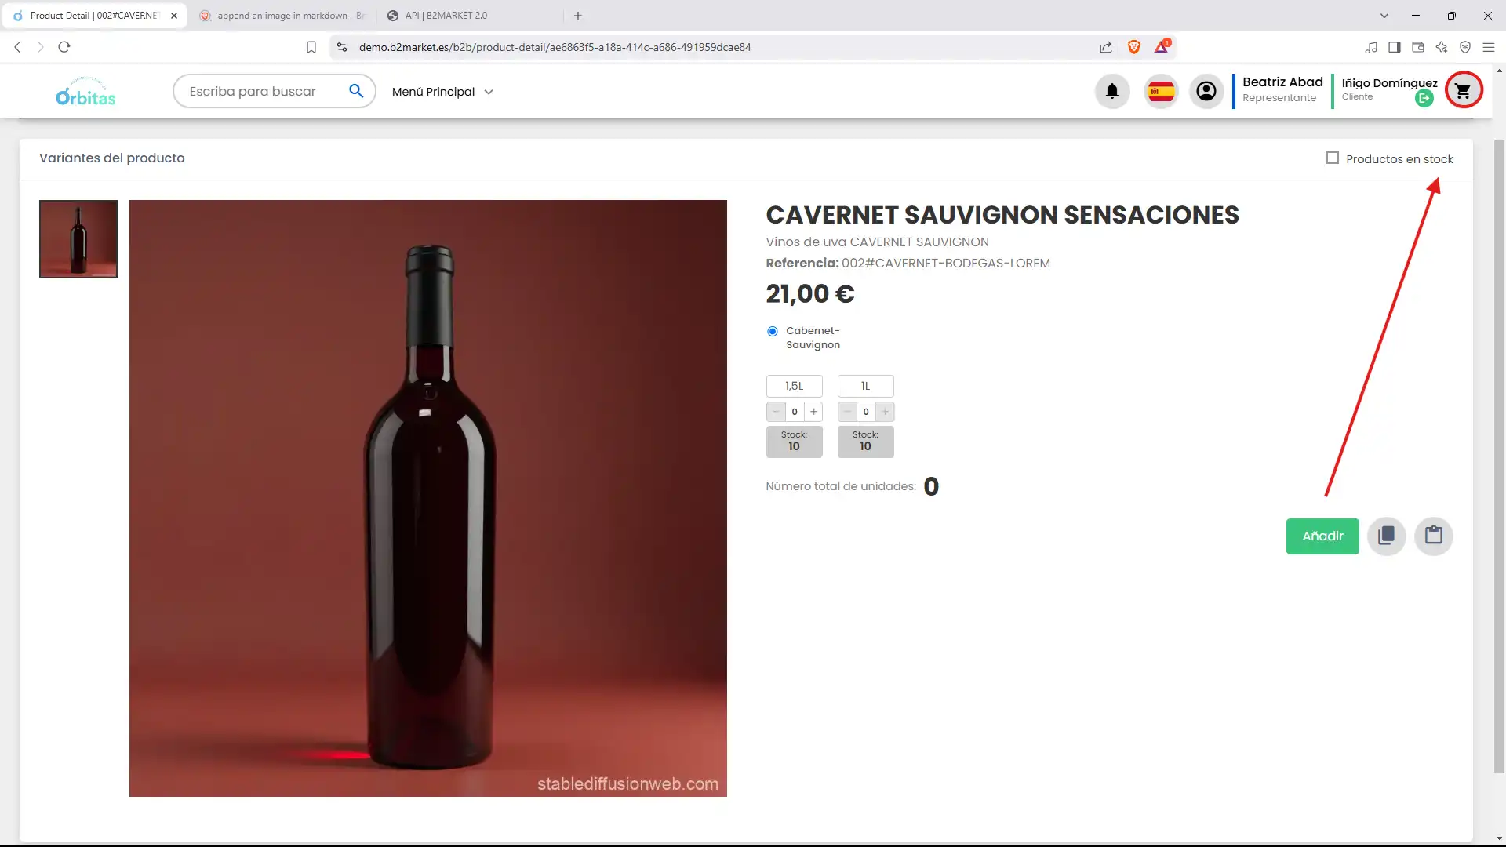1506x847 pixels.
Task: Click the notifications bell icon
Action: pyautogui.click(x=1111, y=92)
